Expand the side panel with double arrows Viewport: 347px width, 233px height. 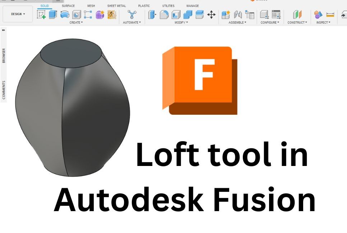(4, 30)
